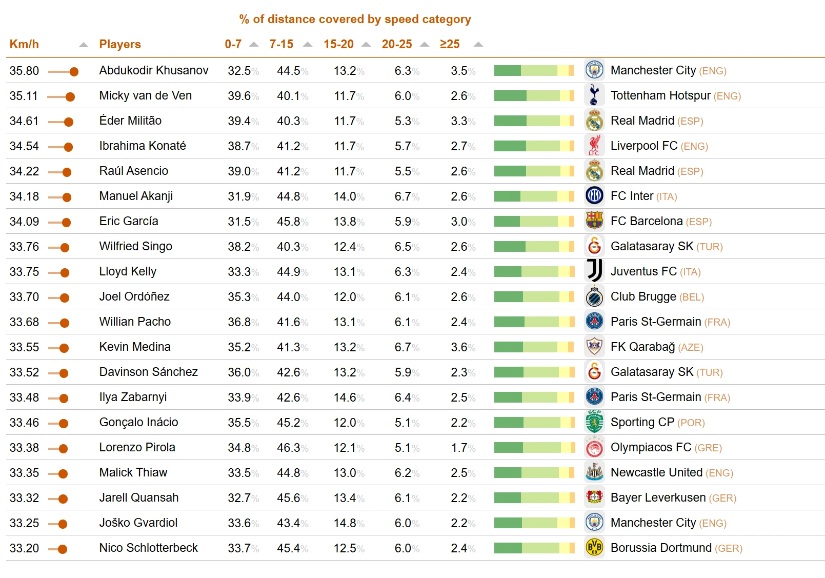
Task: Sort the 7-15 speed column arrow
Action: click(x=308, y=45)
